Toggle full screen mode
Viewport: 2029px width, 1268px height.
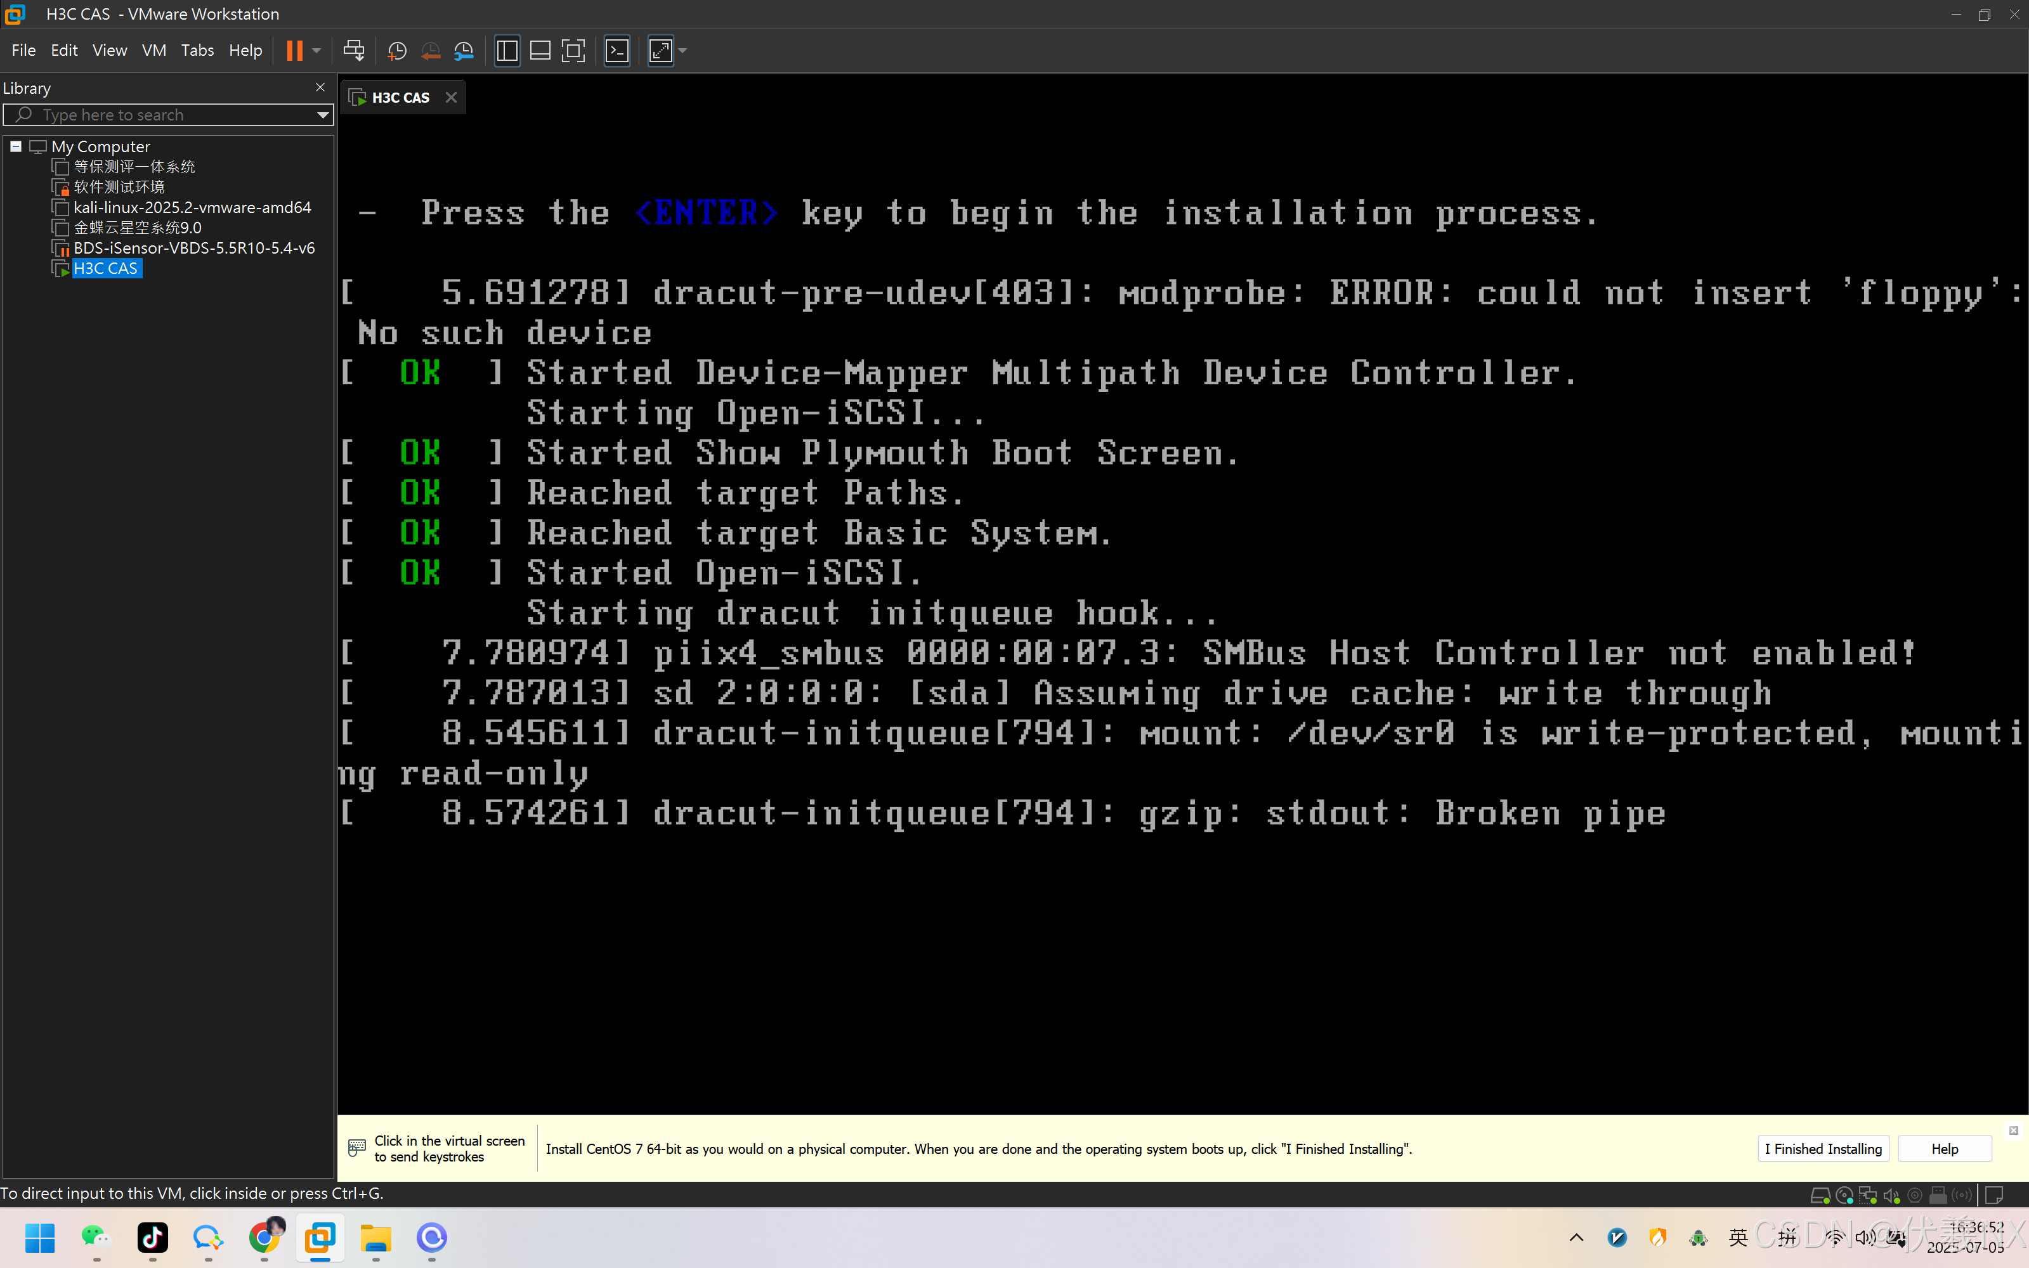coord(573,50)
